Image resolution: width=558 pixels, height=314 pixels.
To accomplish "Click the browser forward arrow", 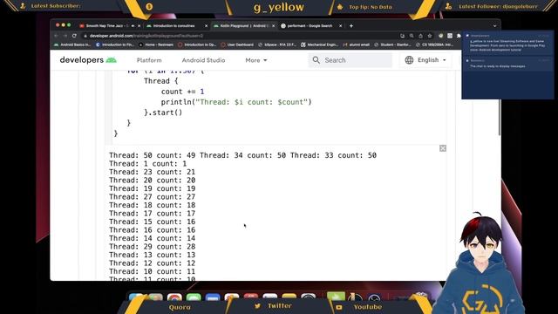I will (65, 36).
